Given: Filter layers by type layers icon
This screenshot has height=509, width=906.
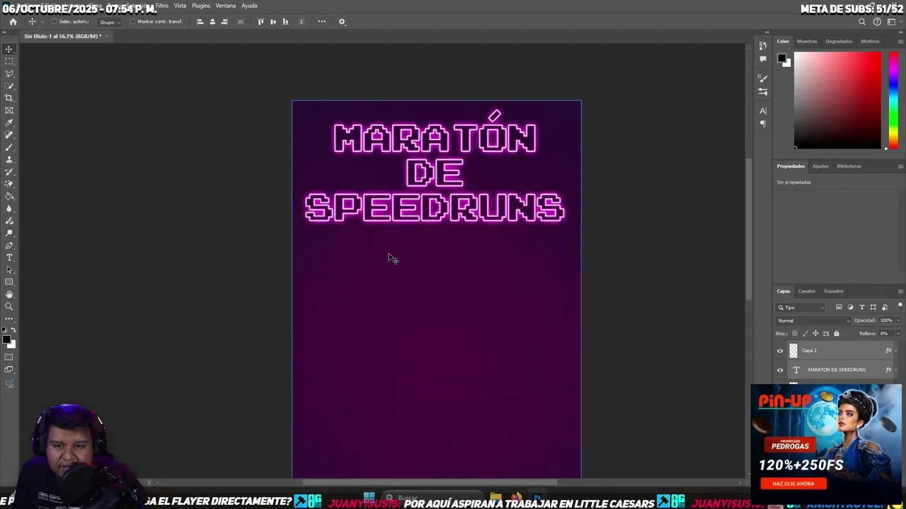Looking at the screenshot, I should [861, 308].
